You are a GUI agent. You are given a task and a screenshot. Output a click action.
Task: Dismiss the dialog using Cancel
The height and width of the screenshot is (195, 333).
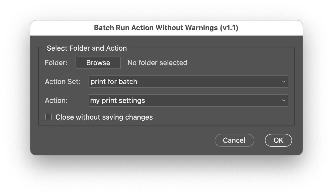pyautogui.click(x=234, y=140)
